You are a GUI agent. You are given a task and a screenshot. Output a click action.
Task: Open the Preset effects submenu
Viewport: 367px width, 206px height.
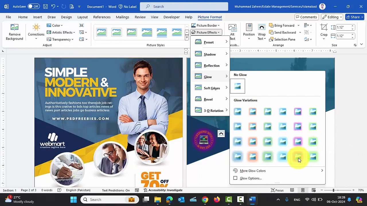210,42
